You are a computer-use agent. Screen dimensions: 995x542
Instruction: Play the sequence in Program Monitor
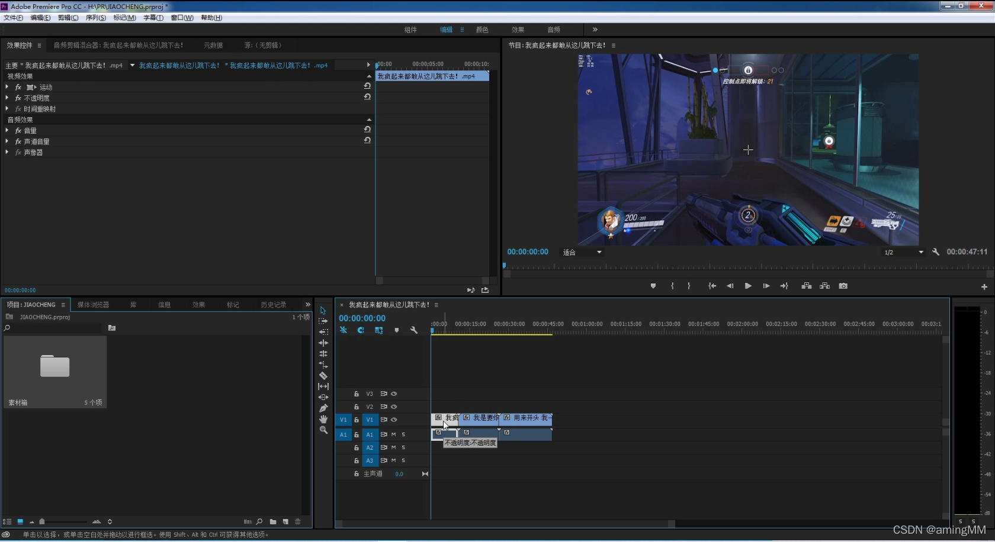pos(748,286)
